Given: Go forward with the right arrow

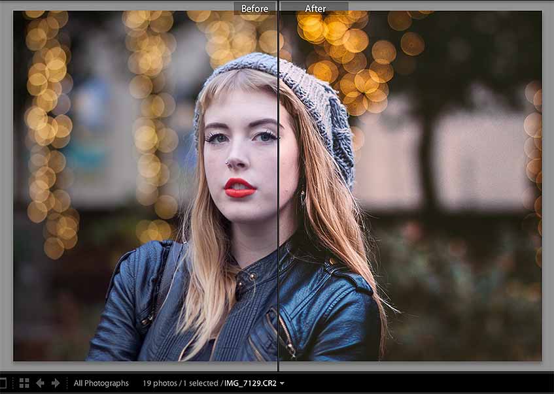Looking at the screenshot, I should [x=56, y=383].
